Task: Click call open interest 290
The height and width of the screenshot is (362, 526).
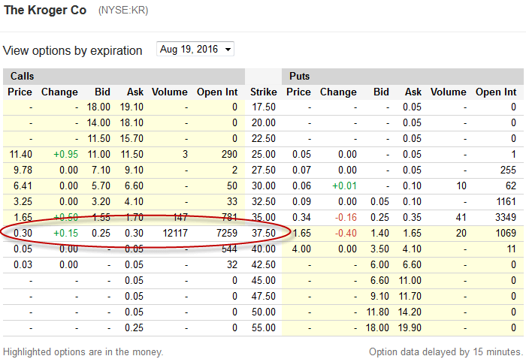Action: click(229, 154)
